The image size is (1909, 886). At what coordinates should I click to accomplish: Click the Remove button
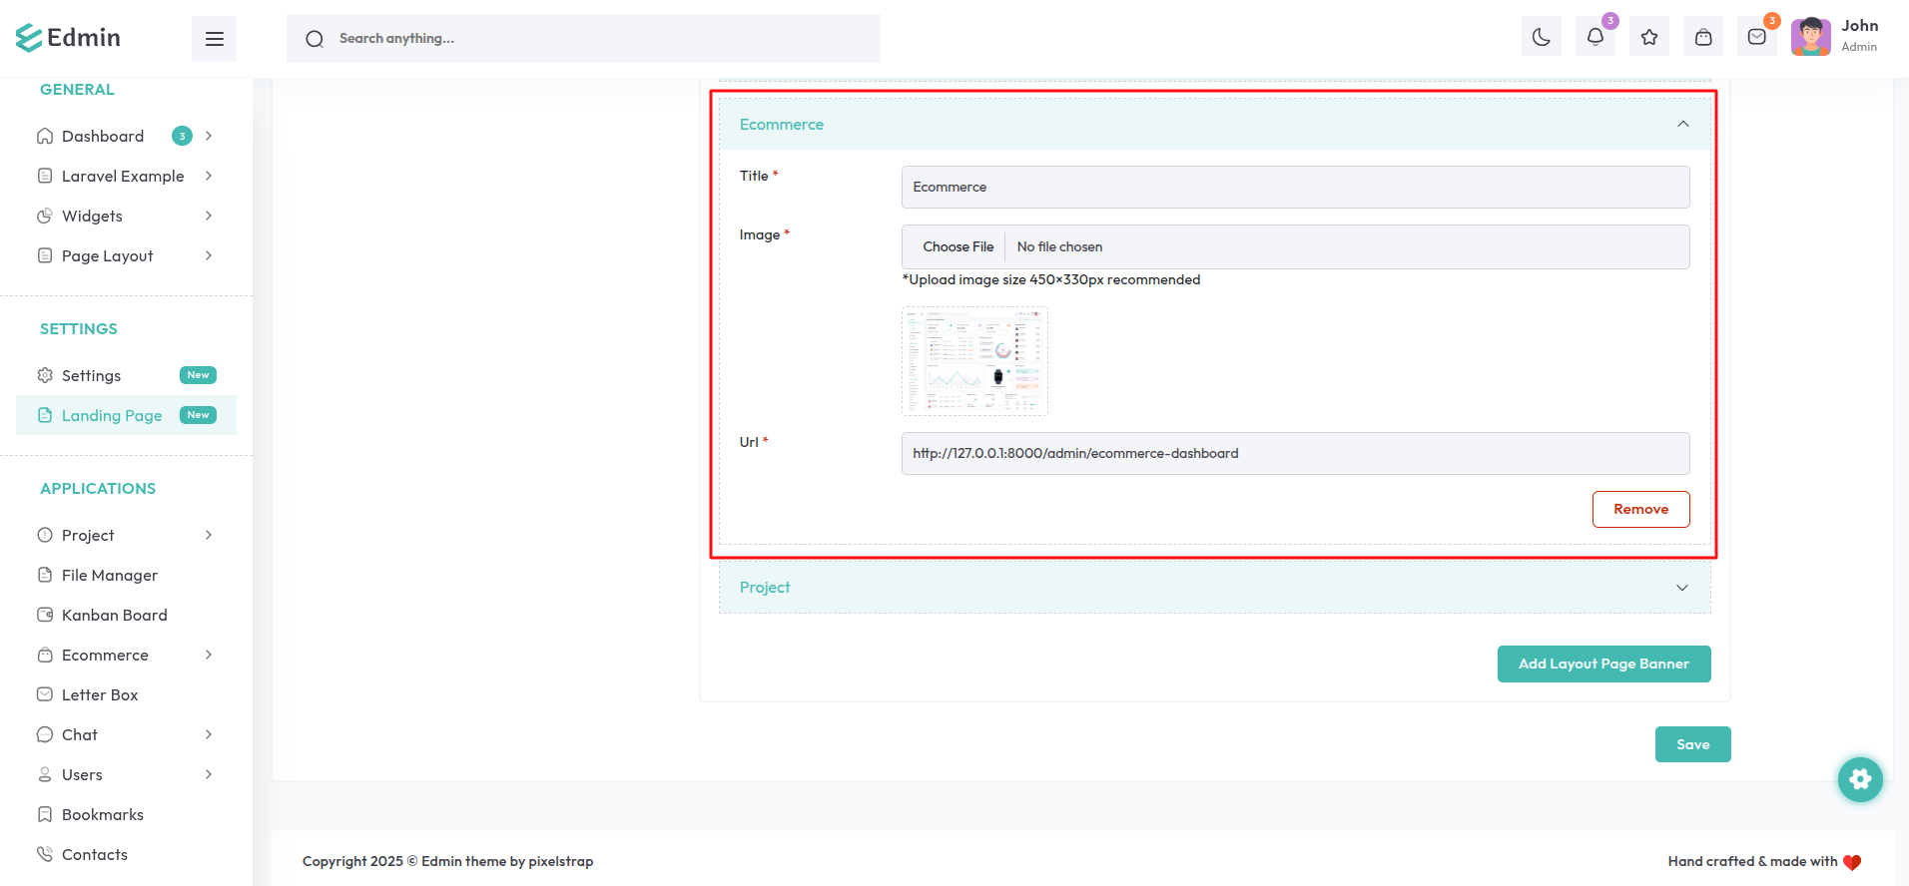tap(1640, 509)
